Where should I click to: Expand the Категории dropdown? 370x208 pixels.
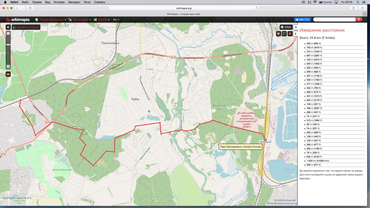[x=79, y=20]
